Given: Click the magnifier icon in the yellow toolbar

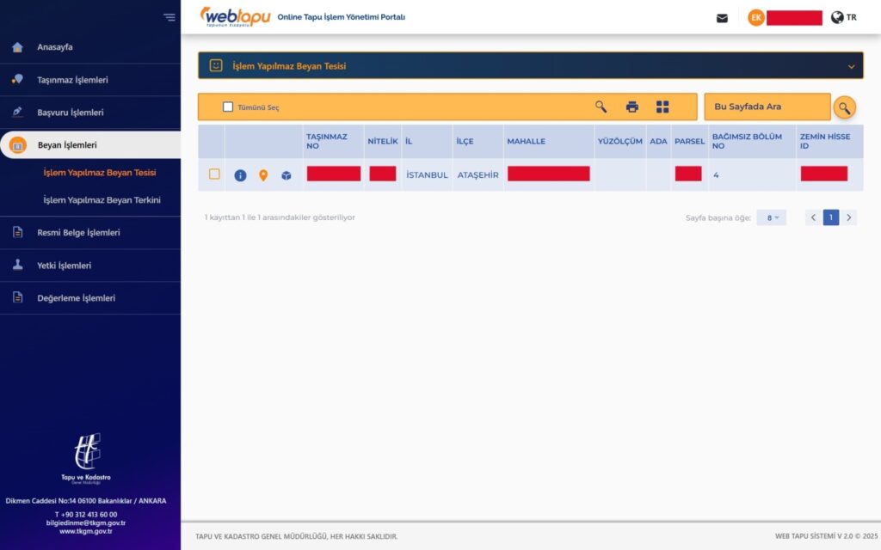Looking at the screenshot, I should pyautogui.click(x=601, y=107).
